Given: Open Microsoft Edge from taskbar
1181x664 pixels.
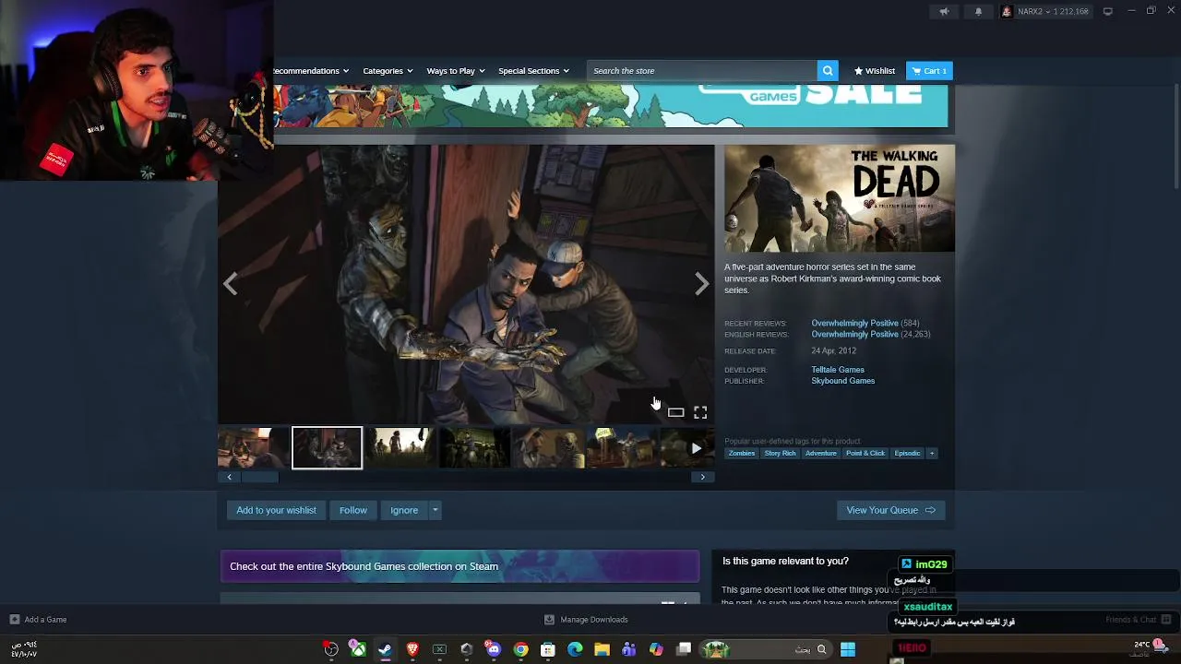Looking at the screenshot, I should 575,649.
